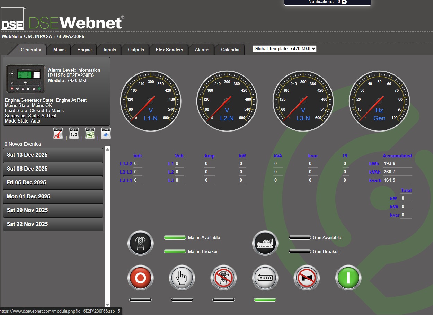The height and width of the screenshot is (315, 433).
Task: Click the Mains Breaker indicator LED
Action: click(x=175, y=251)
